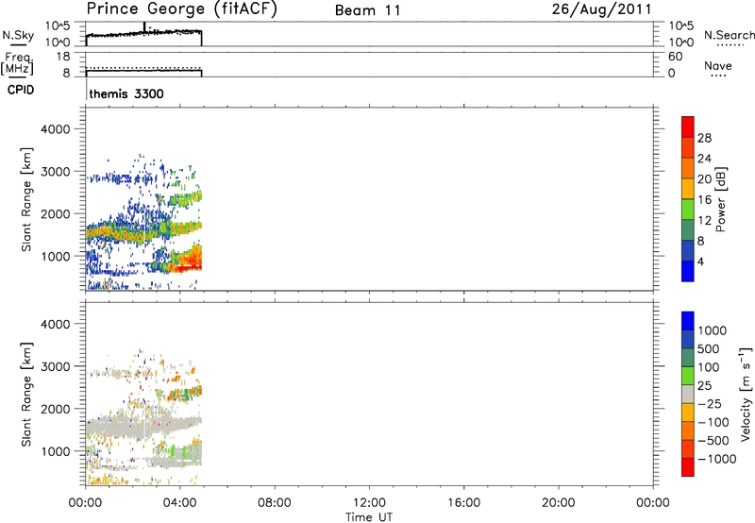The height and width of the screenshot is (523, 755).
Task: Click the '04:00' time axis label
Action: [x=180, y=503]
